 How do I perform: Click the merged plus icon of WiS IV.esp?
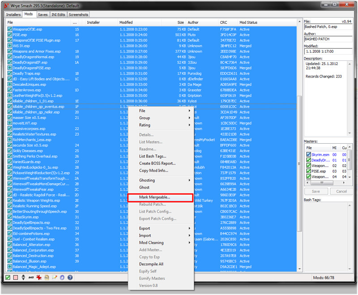[9, 46]
